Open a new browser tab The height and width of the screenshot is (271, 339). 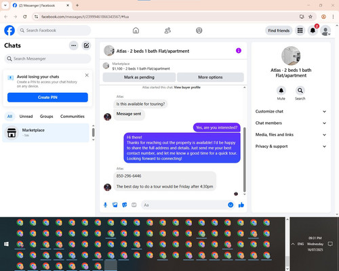[x=77, y=5]
